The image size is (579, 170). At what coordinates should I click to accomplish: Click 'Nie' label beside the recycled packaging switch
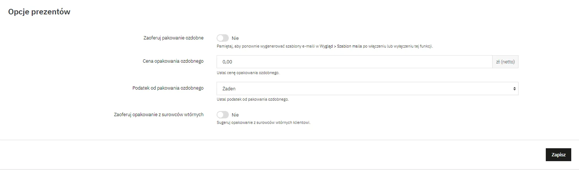(235, 115)
